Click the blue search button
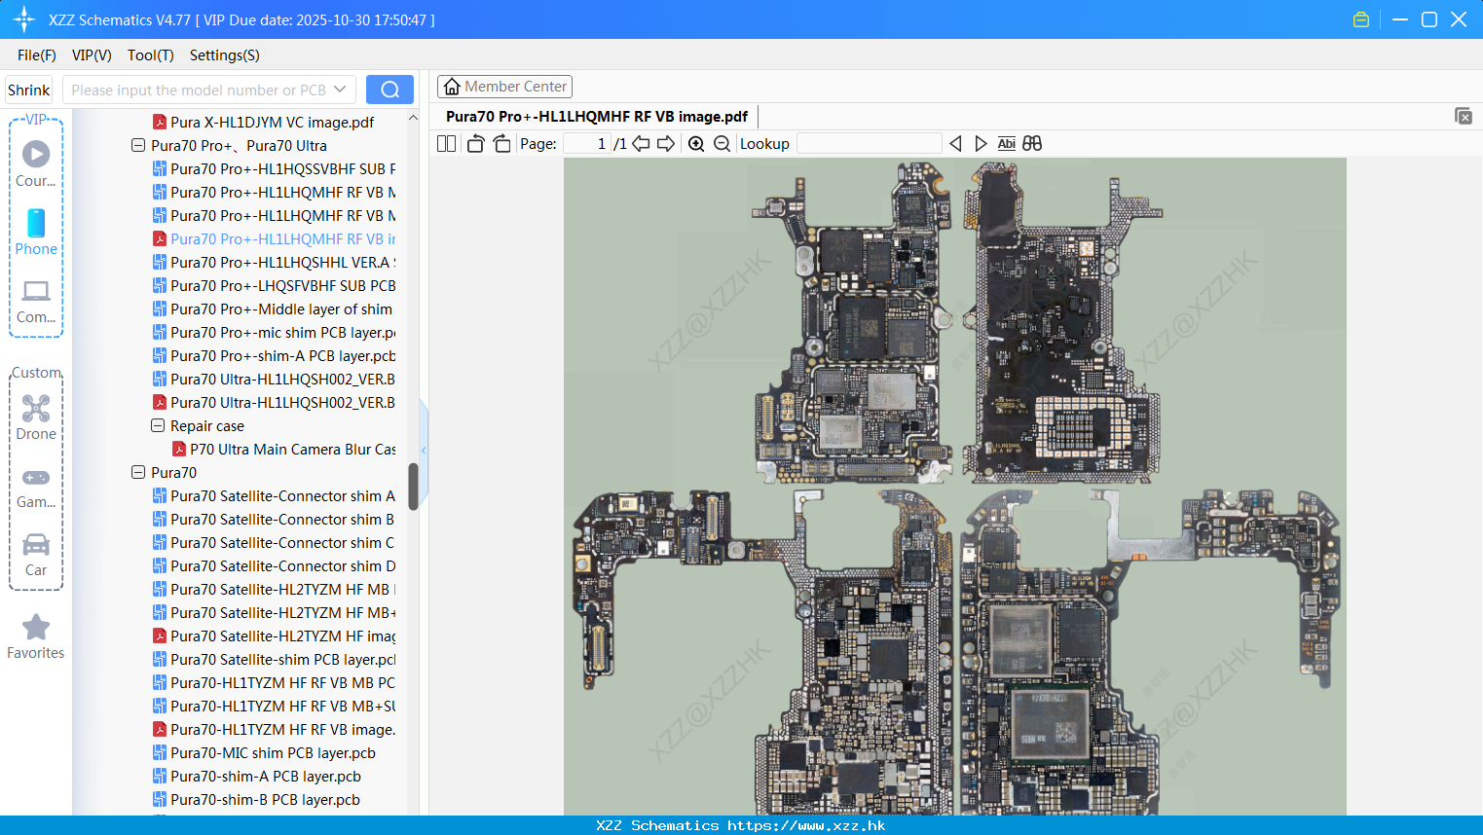This screenshot has height=835, width=1483. pos(389,90)
